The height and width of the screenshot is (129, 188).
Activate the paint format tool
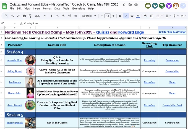tap(30, 16)
